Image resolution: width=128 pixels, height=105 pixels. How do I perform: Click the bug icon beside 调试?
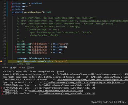pos(11,68)
